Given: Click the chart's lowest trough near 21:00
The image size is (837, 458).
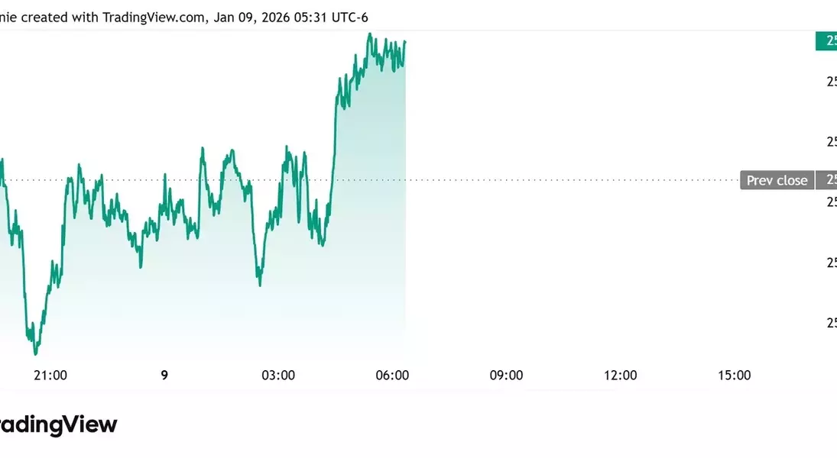Looking at the screenshot, I should coord(35,353).
